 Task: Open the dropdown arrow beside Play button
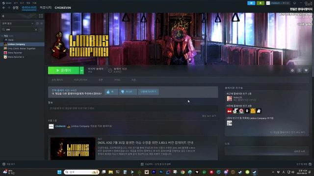[x=81, y=70]
